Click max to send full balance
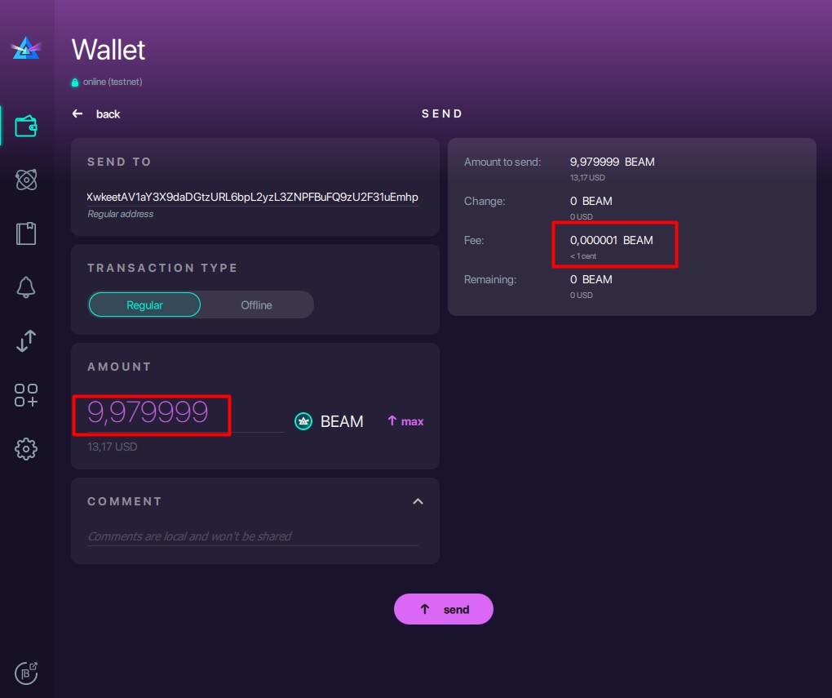Viewport: 832px width, 698px height. coord(405,421)
